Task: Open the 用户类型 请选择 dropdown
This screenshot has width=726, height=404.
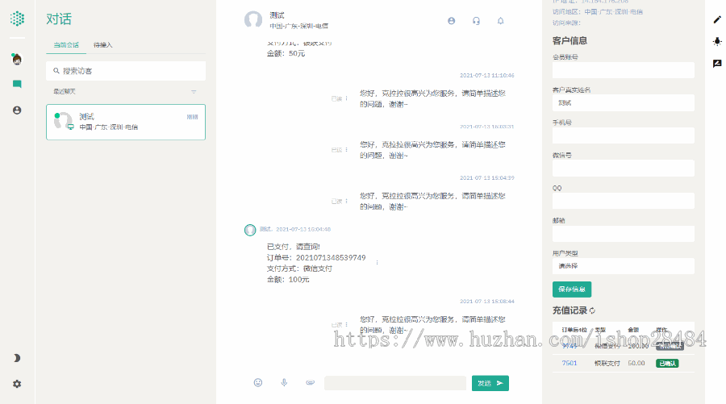Action: (623, 266)
